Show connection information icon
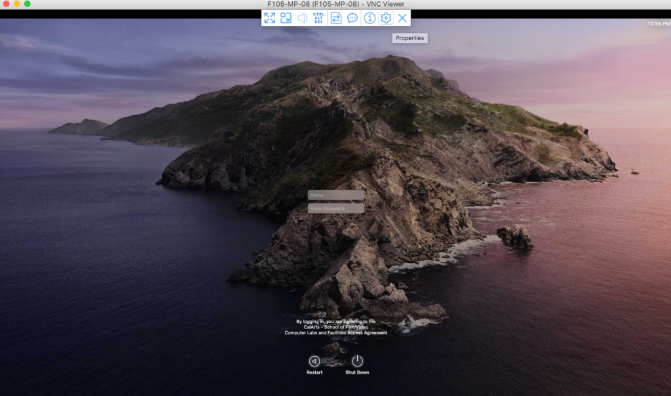This screenshot has width=671, height=396. (370, 18)
